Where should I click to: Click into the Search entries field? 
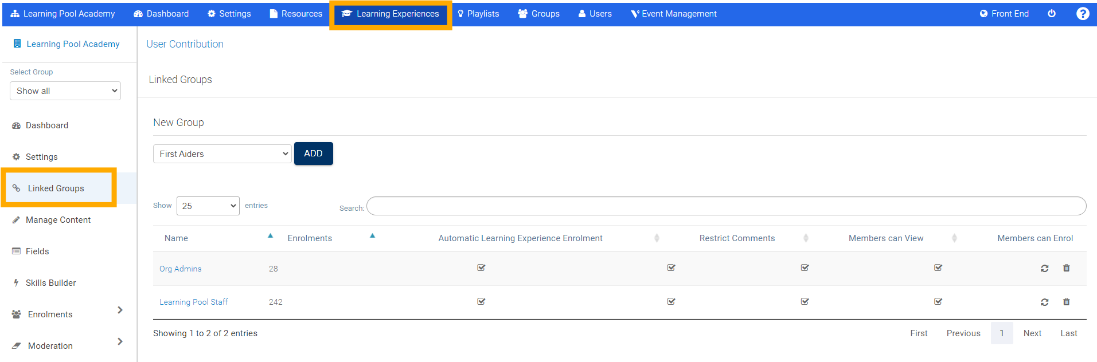(x=726, y=206)
